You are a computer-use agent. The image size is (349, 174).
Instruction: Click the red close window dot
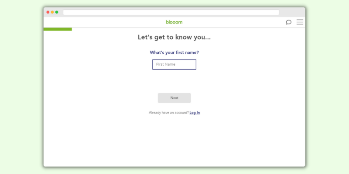click(x=48, y=12)
